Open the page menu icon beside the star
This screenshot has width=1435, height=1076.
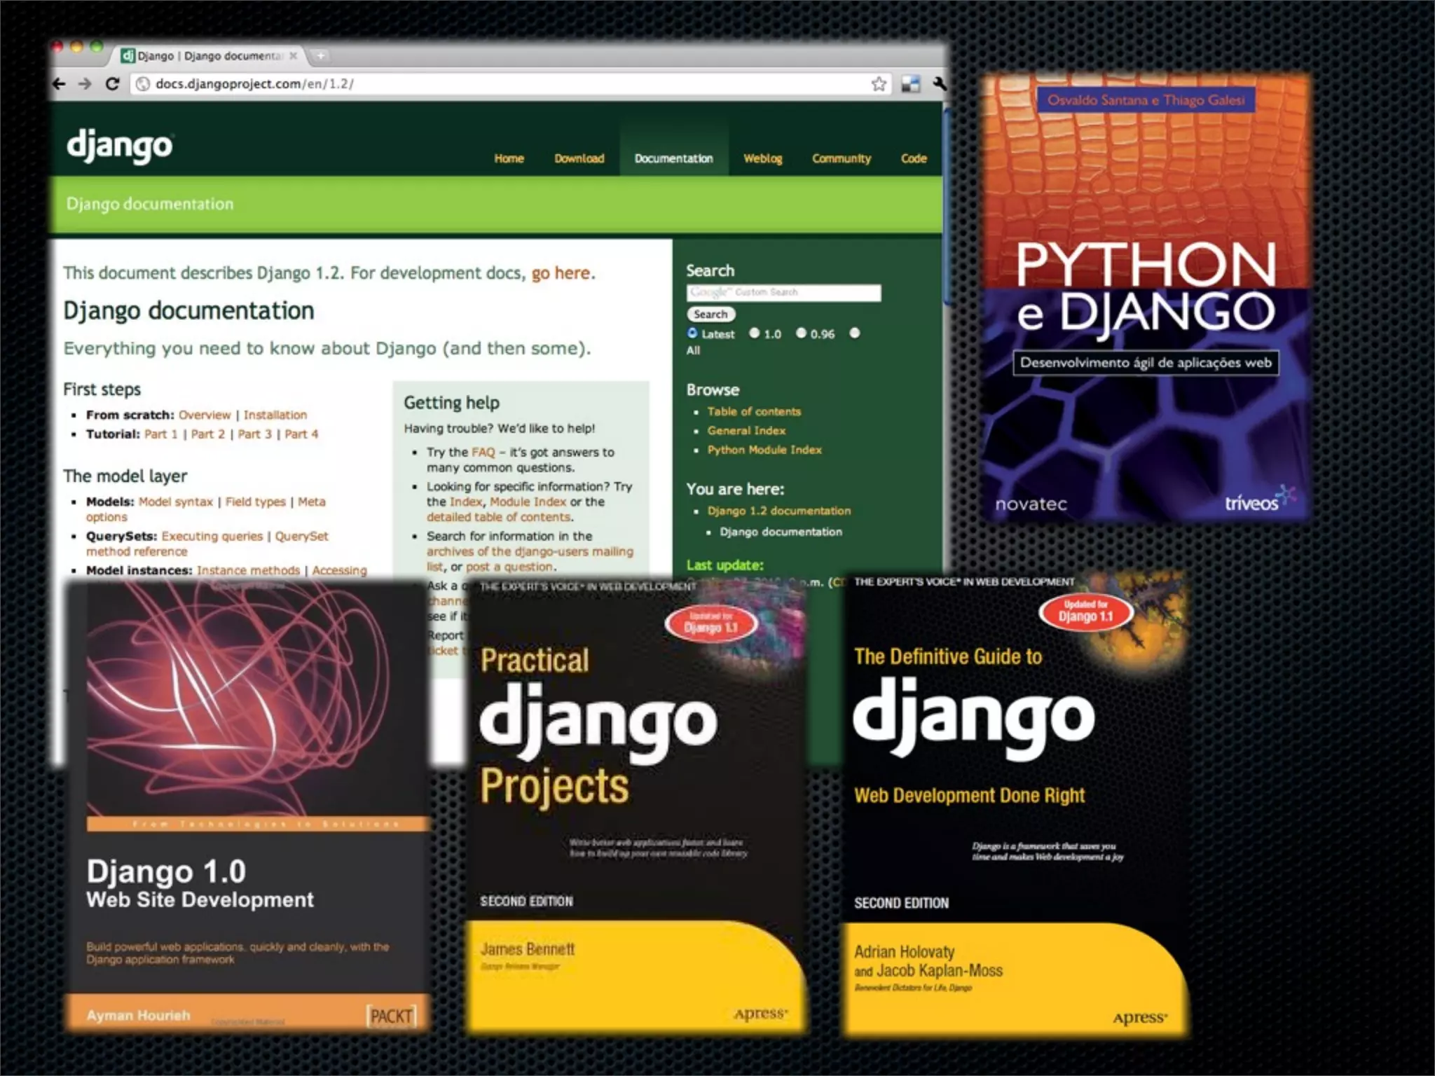pyautogui.click(x=910, y=84)
